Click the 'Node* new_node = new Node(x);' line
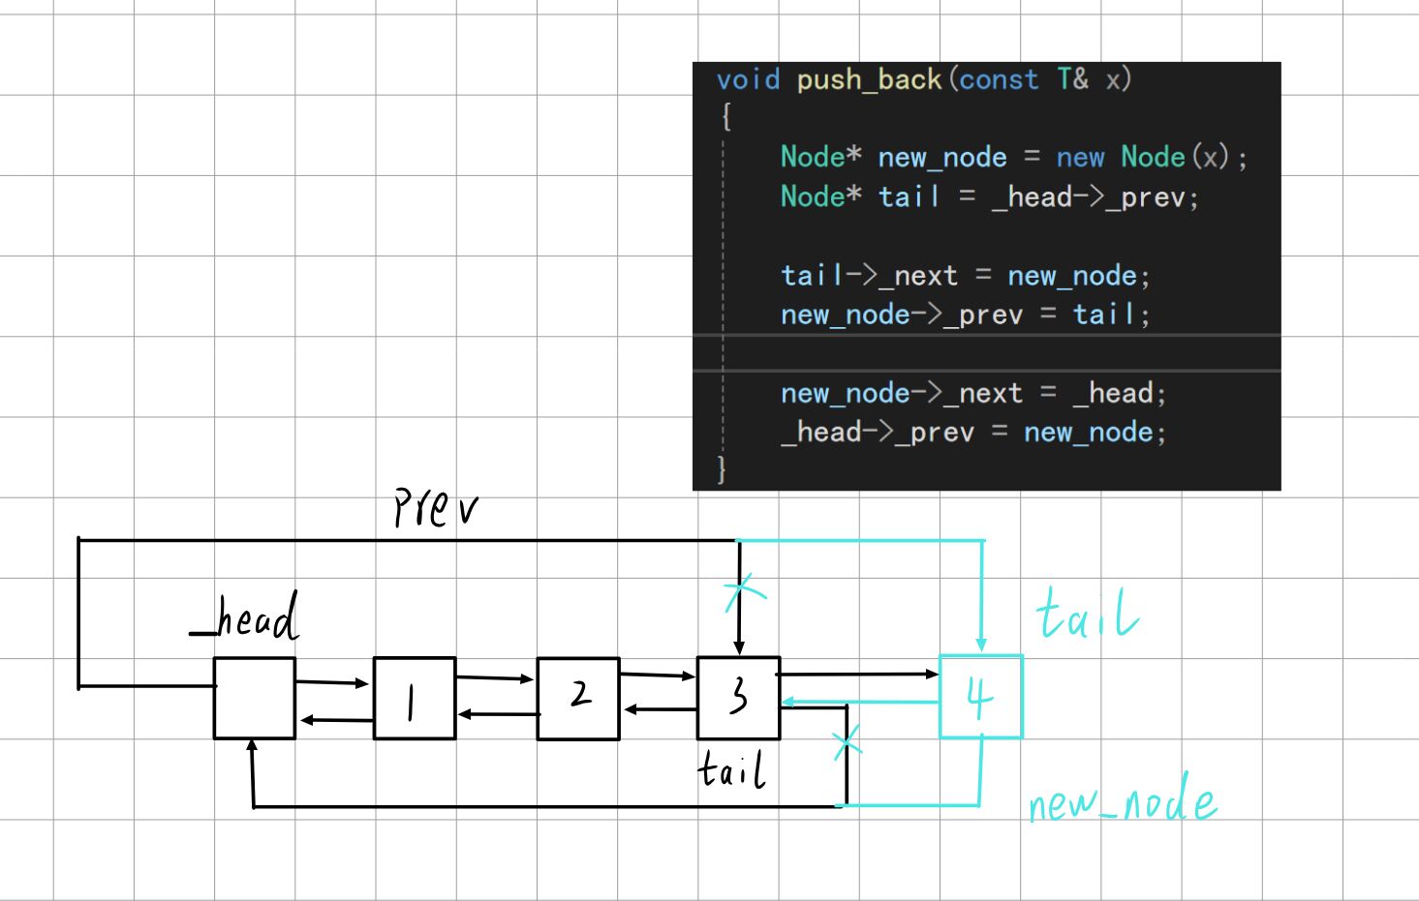The height and width of the screenshot is (901, 1419). (1014, 157)
